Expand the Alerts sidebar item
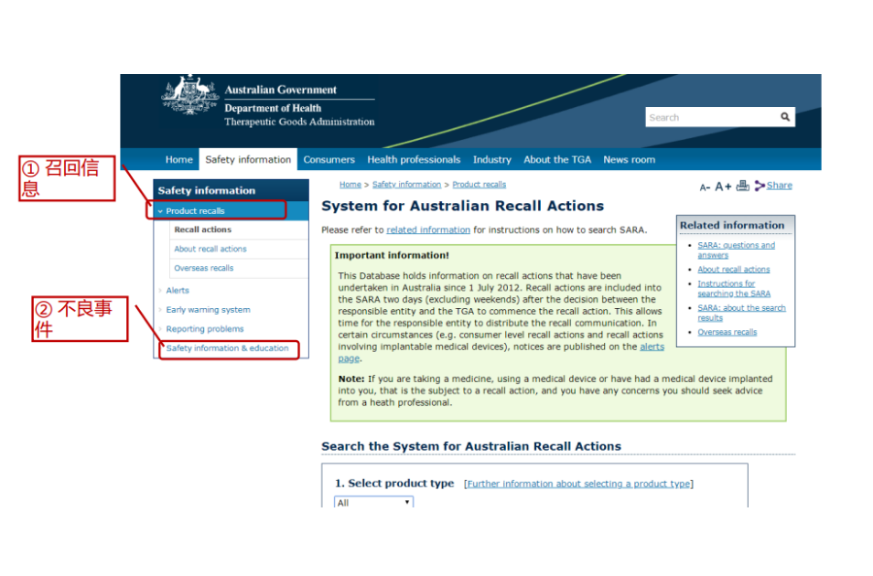 click(177, 291)
